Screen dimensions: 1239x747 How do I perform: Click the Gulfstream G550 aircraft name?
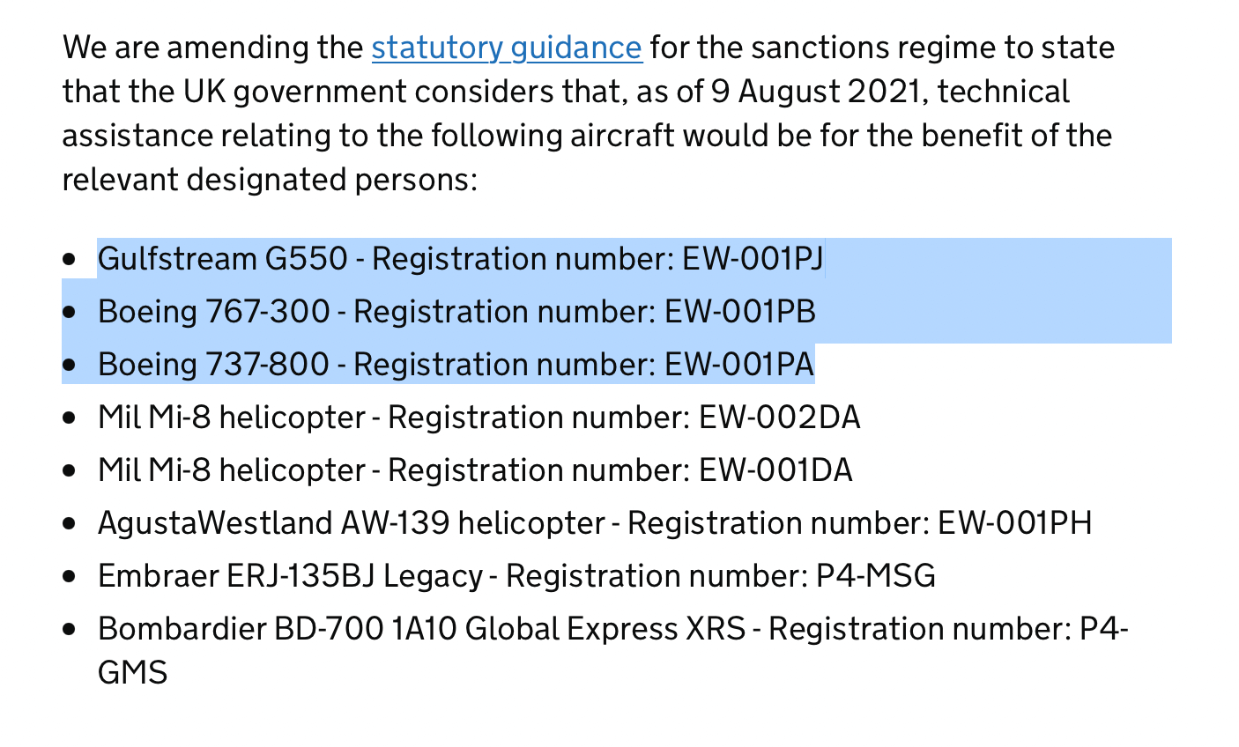tap(222, 259)
